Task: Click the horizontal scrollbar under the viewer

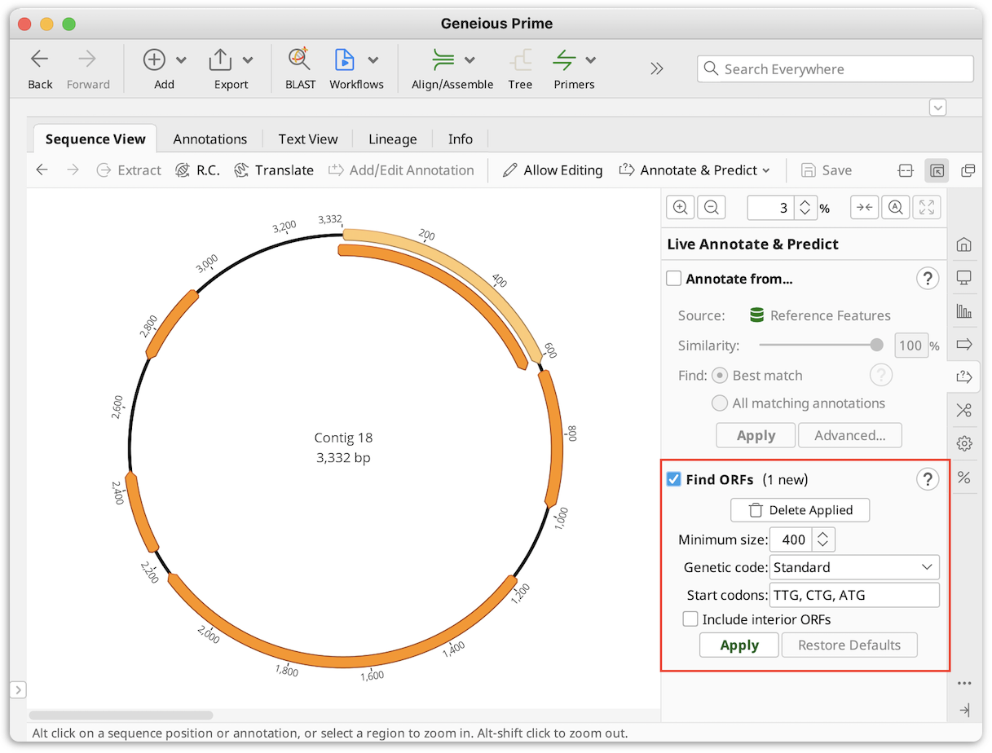Action: click(x=121, y=715)
